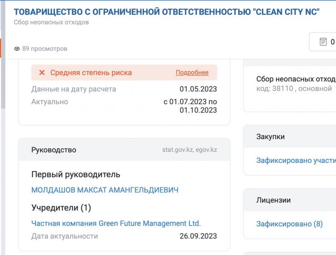Open Зафиксировано участие link under Закупки
Screen dimensions: 336x255
coord(296,160)
